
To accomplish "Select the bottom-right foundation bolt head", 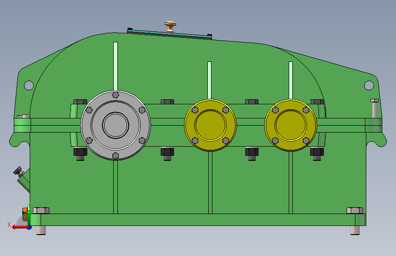I will [x=355, y=210].
